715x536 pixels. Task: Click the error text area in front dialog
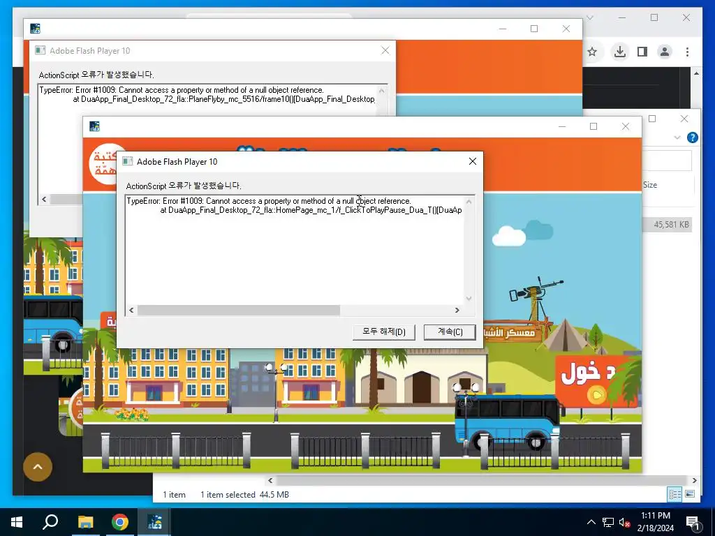[x=295, y=250]
